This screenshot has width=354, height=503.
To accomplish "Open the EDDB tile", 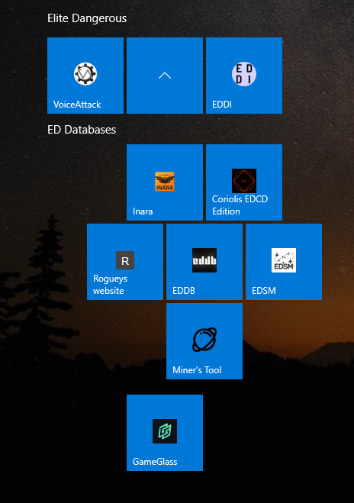I will (204, 262).
